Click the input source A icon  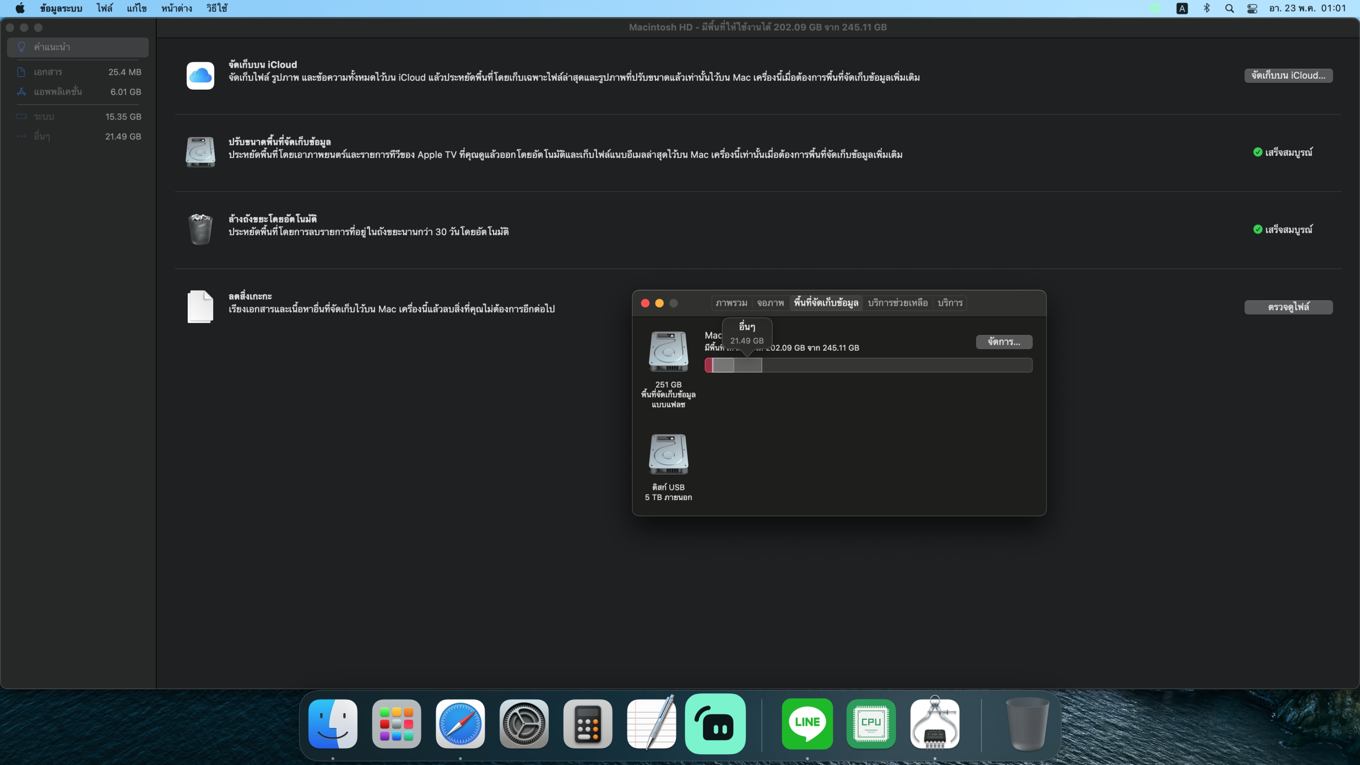(x=1182, y=8)
